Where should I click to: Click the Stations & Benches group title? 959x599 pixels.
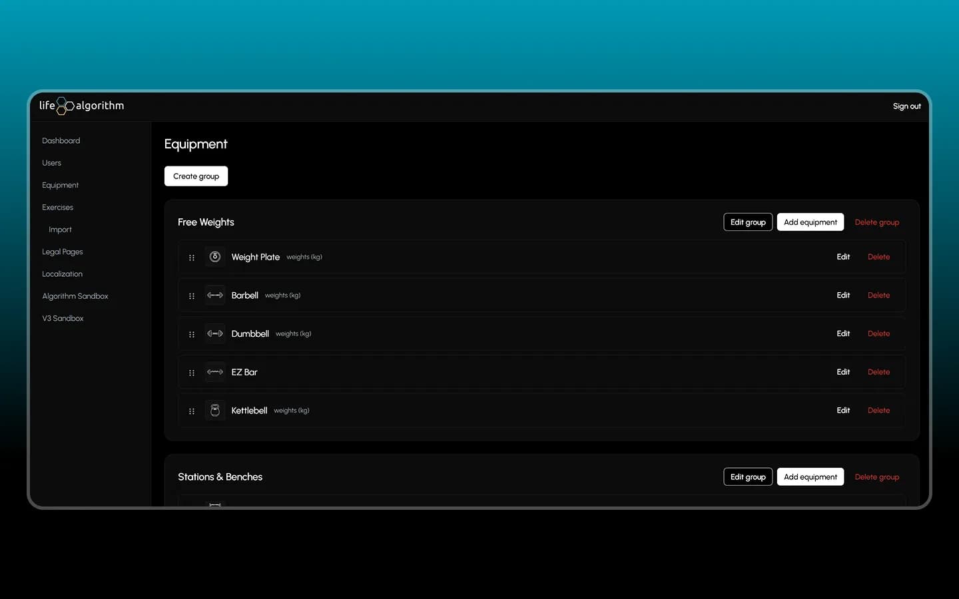220,477
